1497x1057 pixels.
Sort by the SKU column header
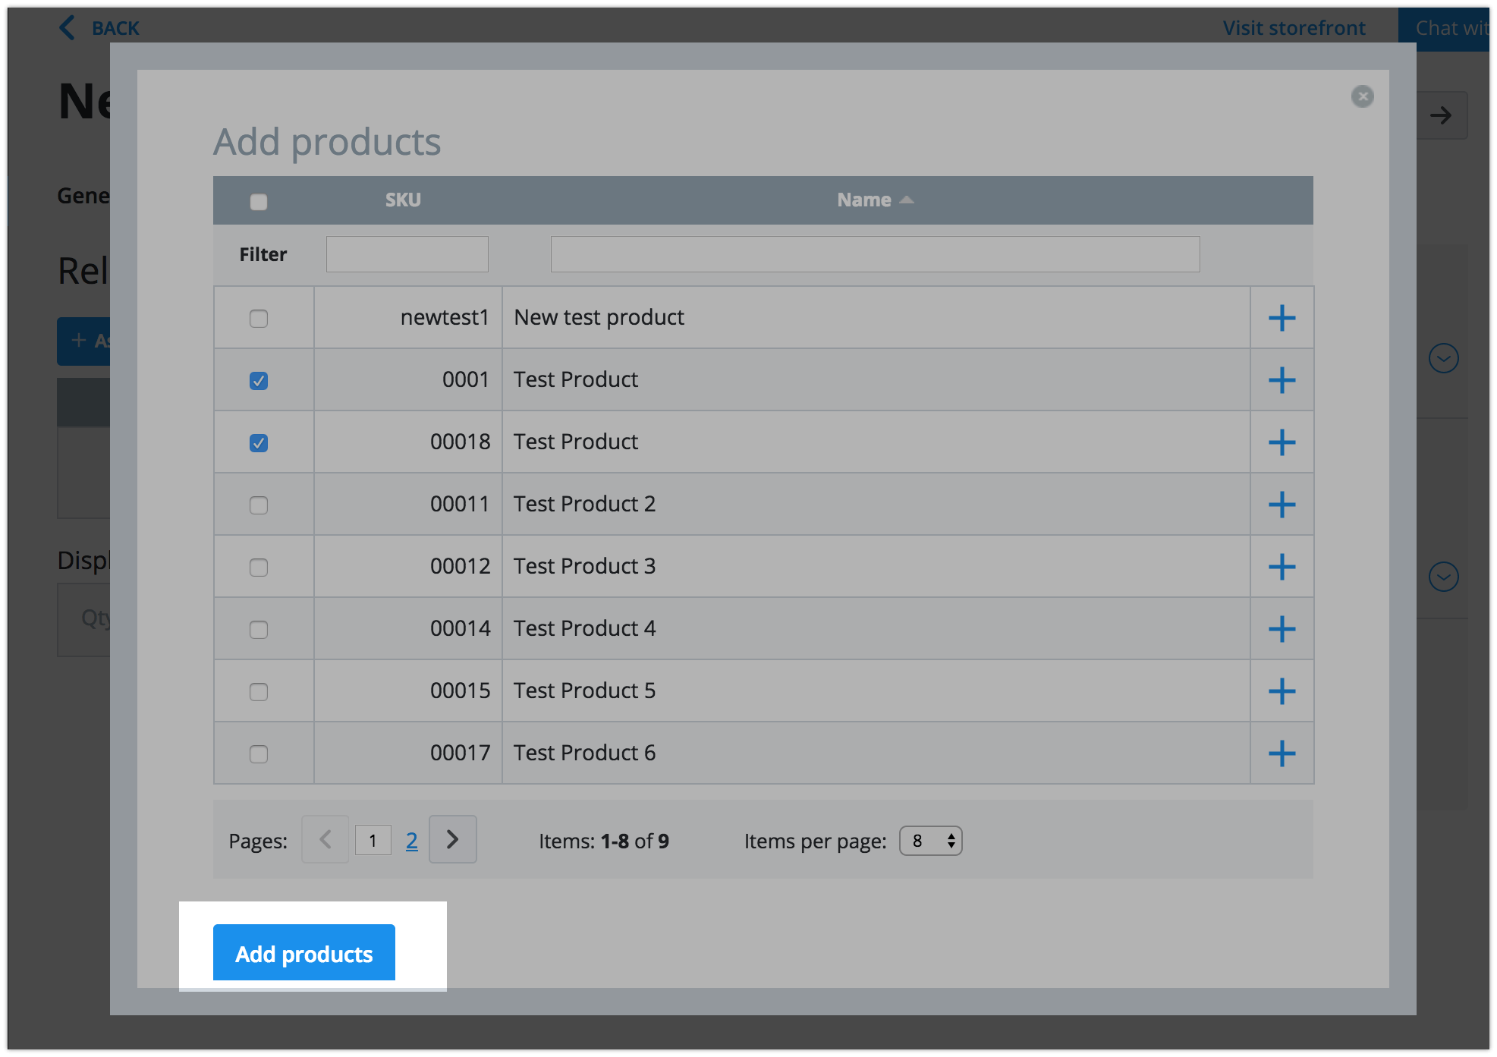(402, 200)
